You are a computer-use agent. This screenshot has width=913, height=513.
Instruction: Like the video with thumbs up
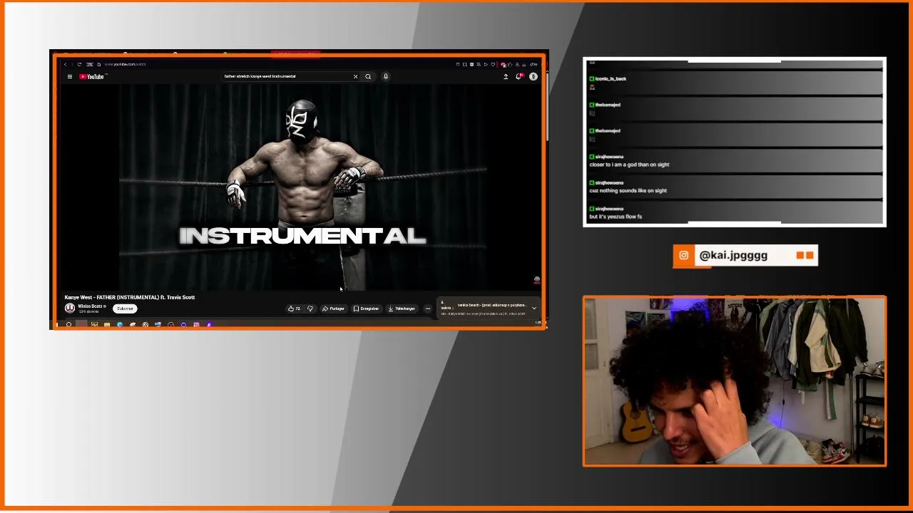pos(294,309)
